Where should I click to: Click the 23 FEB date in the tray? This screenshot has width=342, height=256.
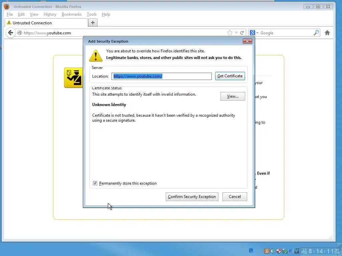pos(304,251)
